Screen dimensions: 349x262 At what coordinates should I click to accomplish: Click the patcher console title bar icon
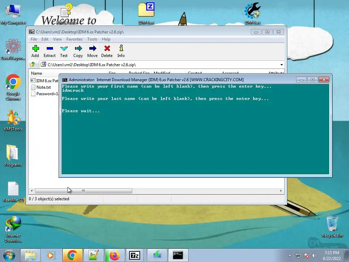pos(64,80)
